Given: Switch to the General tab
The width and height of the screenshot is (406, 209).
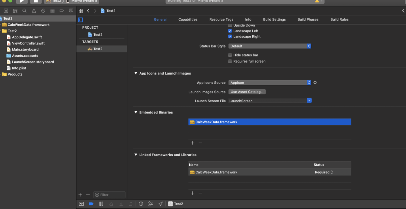Looking at the screenshot, I should pyautogui.click(x=160, y=19).
